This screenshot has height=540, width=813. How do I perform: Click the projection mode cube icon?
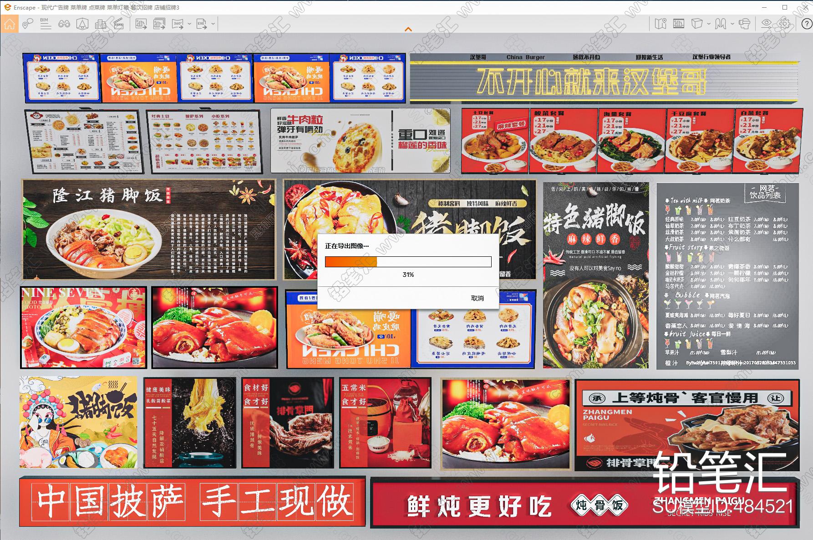(697, 24)
